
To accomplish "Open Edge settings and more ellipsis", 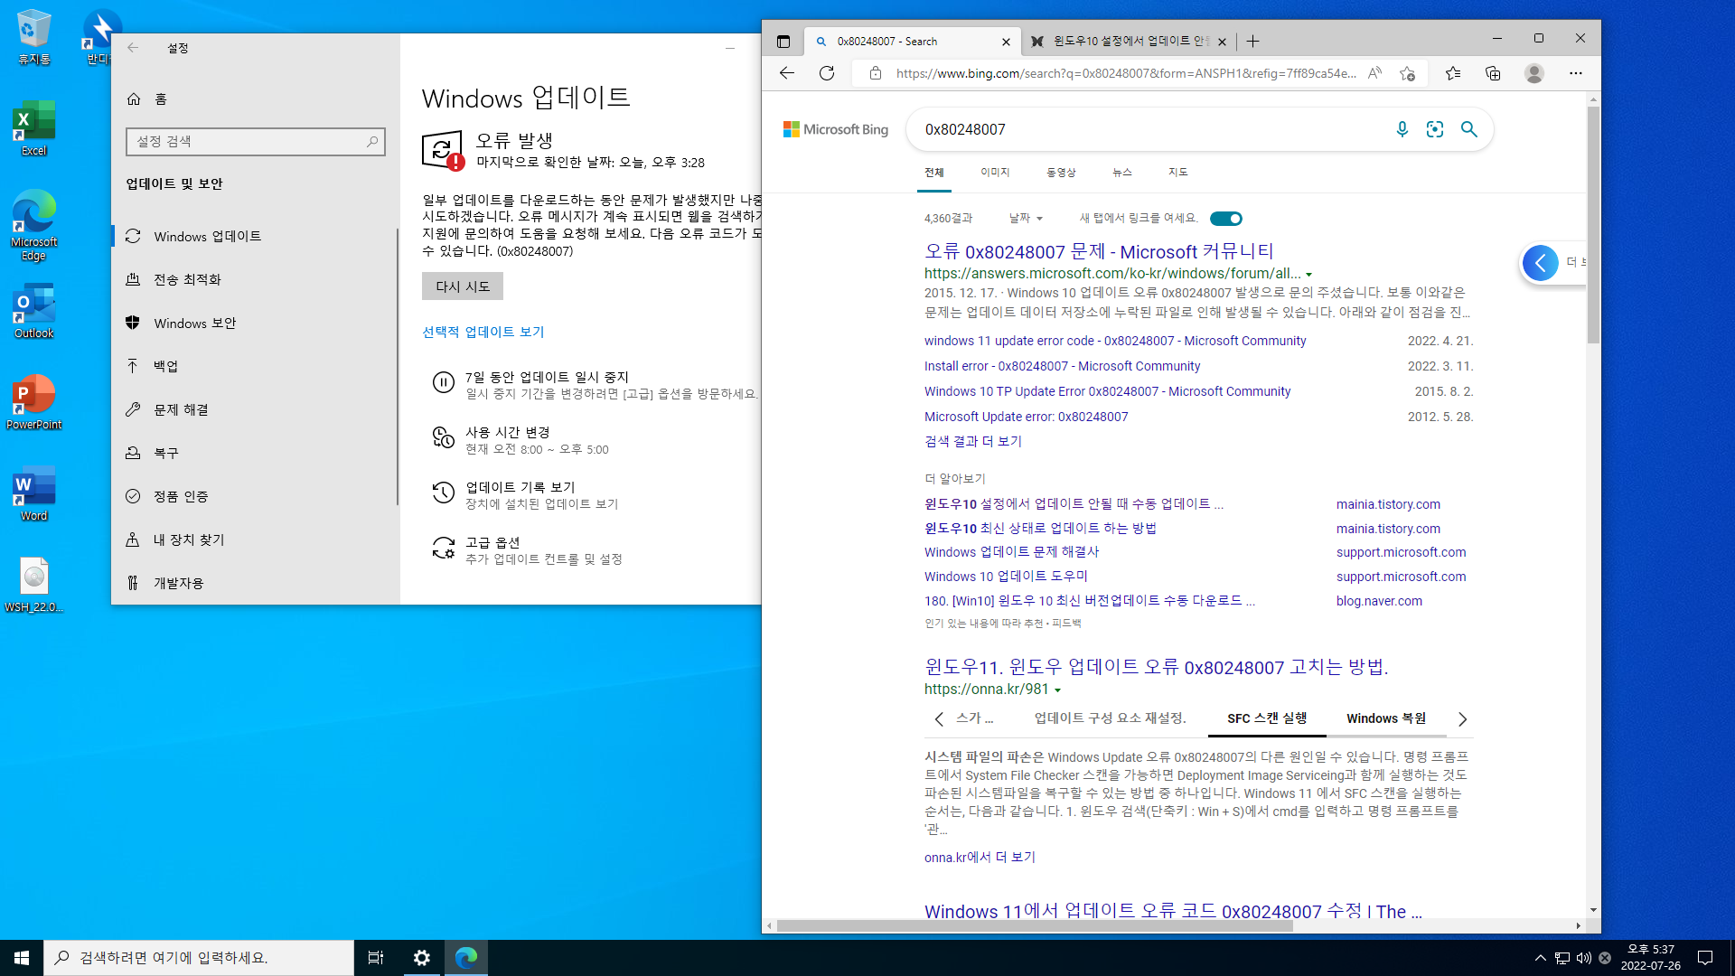I will tap(1576, 73).
